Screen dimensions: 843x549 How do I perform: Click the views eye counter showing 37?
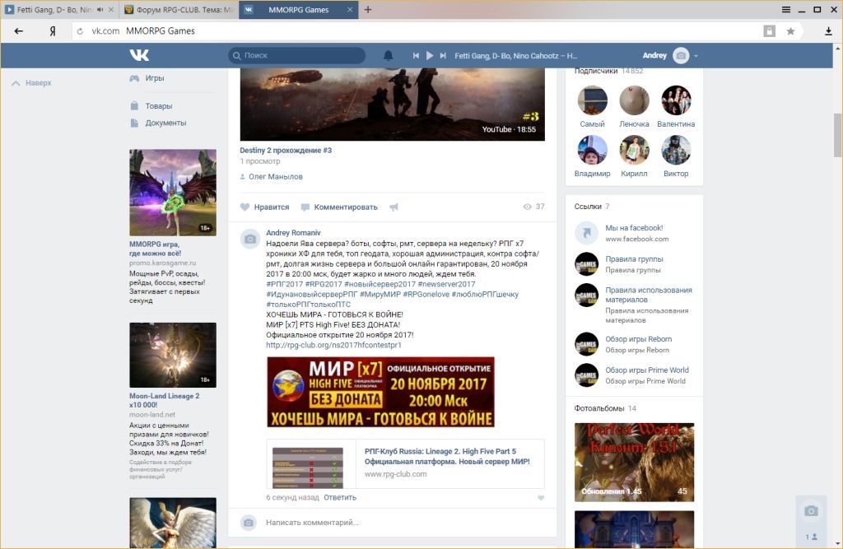click(533, 207)
